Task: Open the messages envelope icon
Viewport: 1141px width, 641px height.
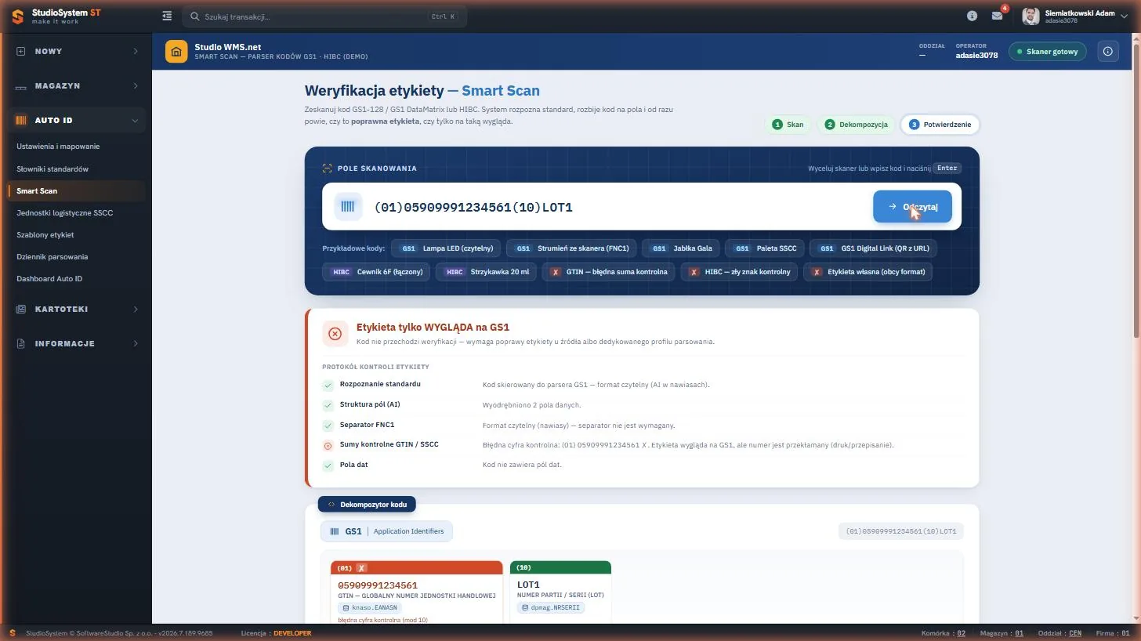Action: coord(997,16)
